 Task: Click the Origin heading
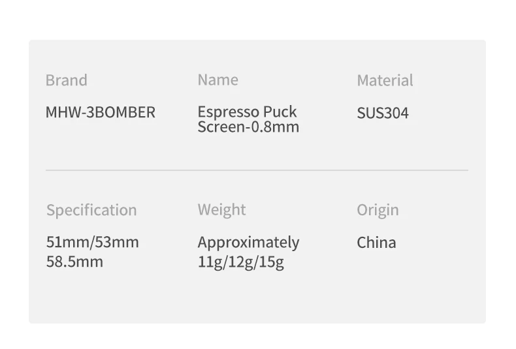point(378,210)
